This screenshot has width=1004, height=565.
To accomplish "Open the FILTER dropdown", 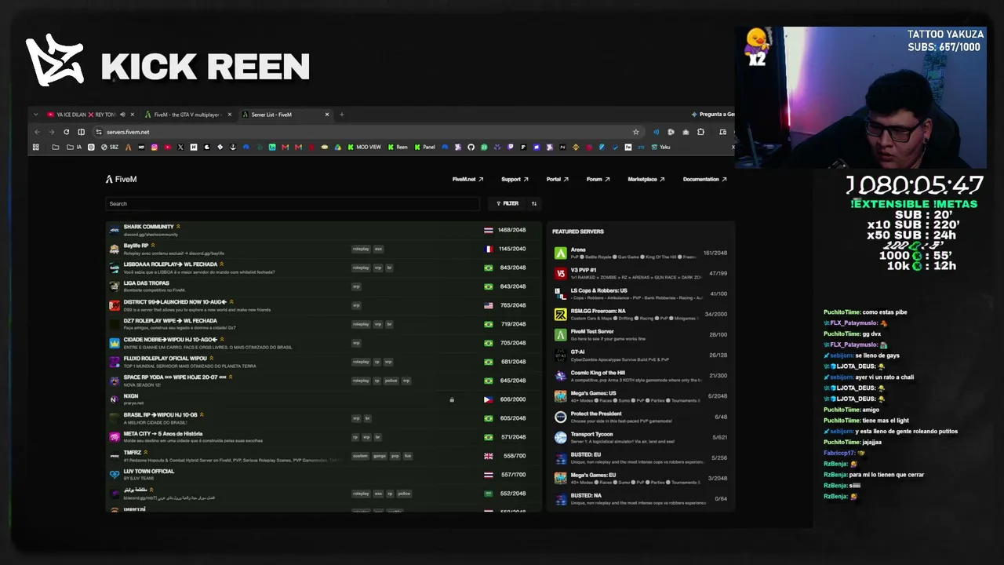I will (x=507, y=203).
